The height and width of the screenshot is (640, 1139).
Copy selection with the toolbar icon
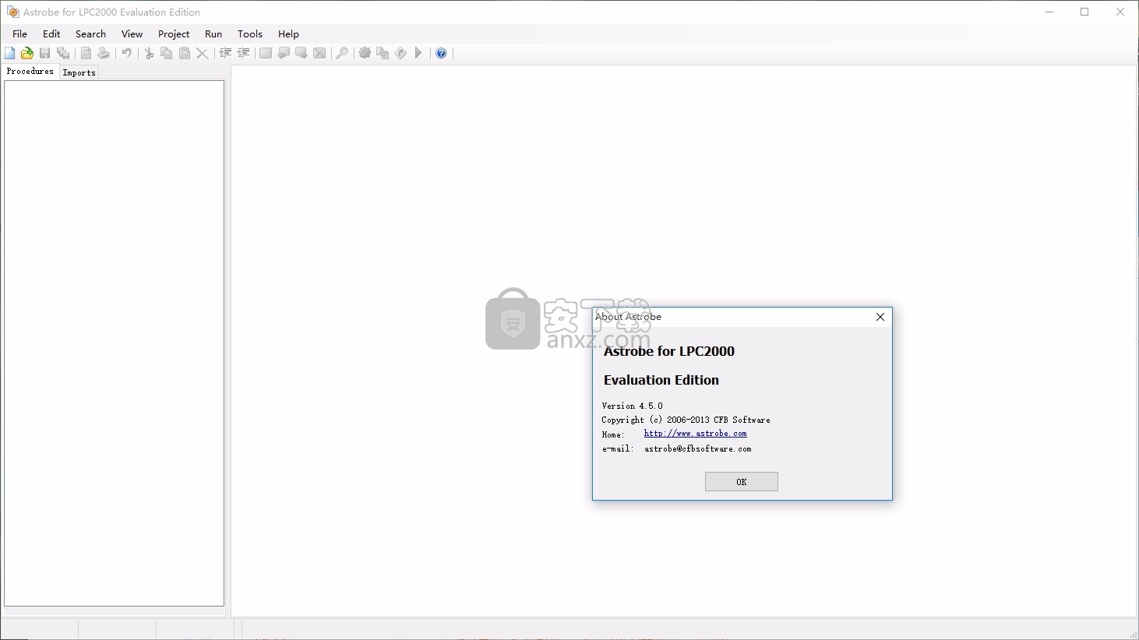(166, 53)
